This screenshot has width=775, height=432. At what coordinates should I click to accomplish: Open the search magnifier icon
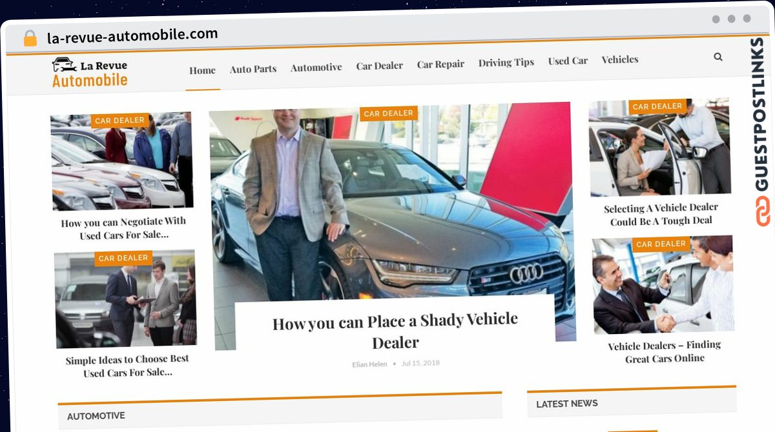click(718, 57)
